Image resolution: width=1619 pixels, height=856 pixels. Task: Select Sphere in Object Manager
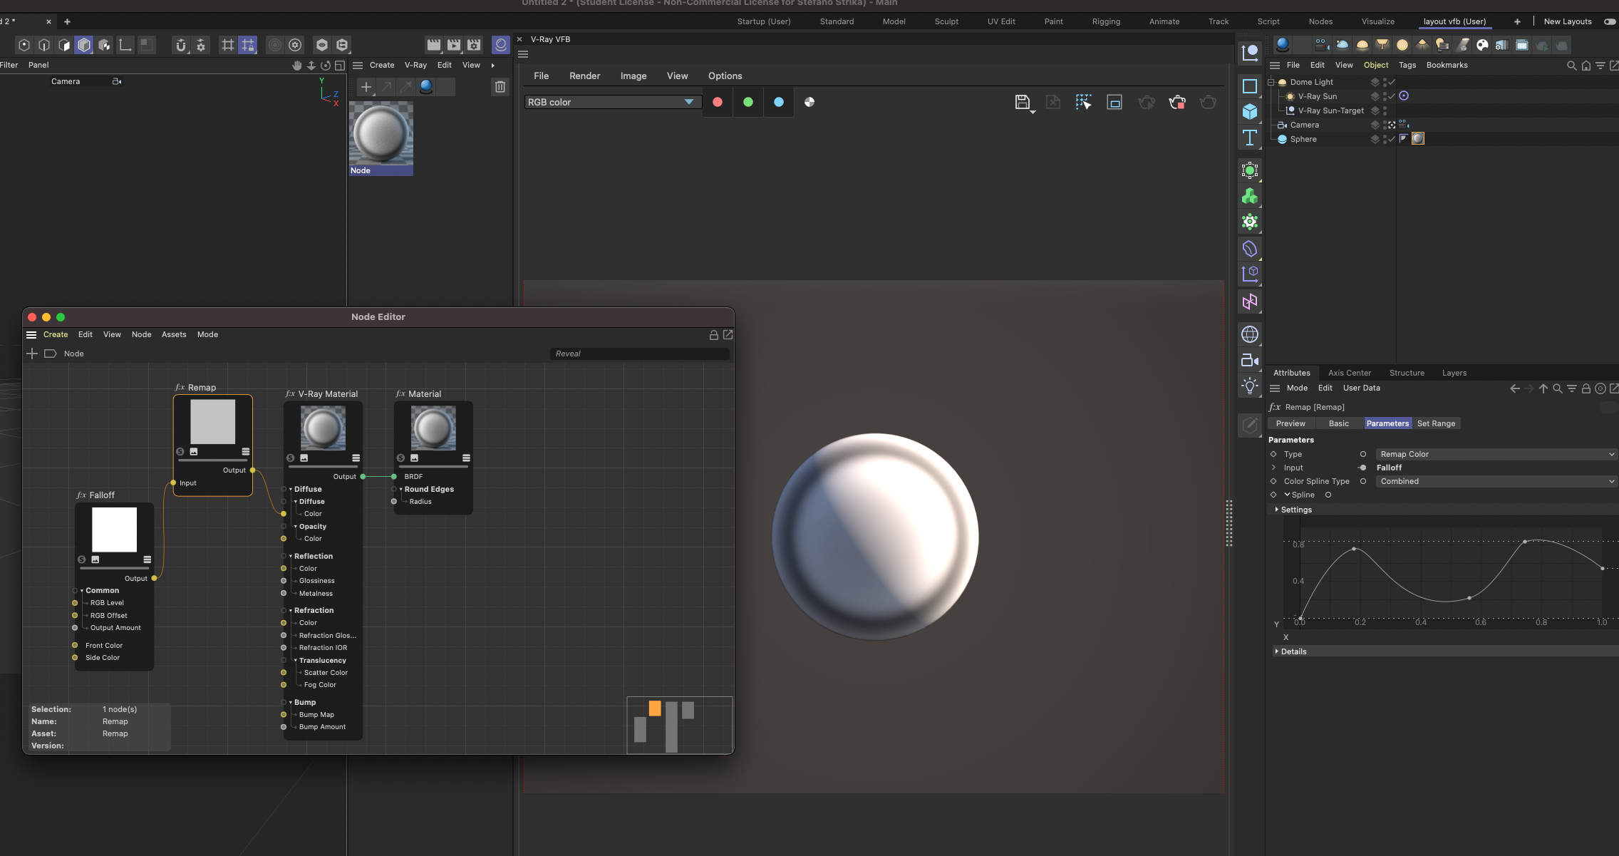tap(1303, 139)
